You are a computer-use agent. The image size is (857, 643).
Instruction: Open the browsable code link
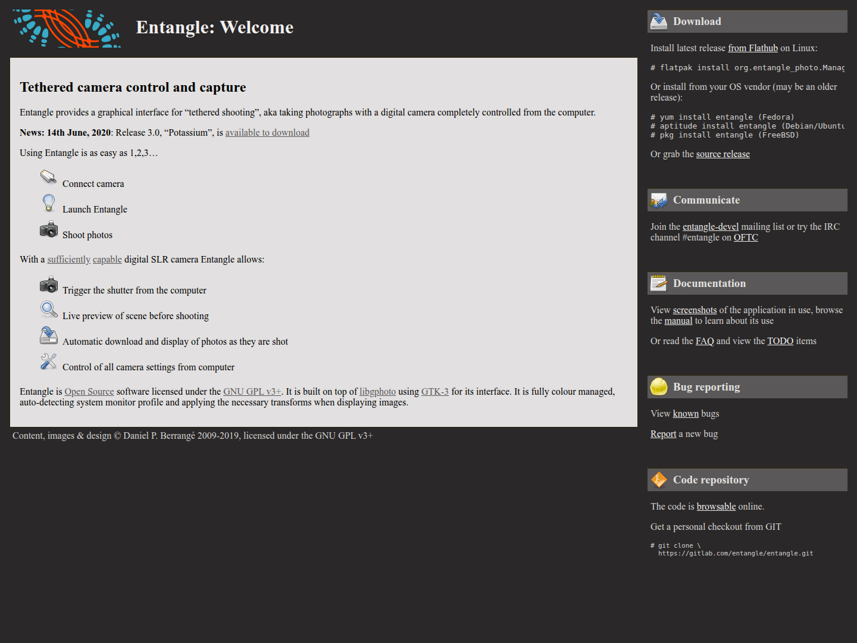[x=716, y=507]
